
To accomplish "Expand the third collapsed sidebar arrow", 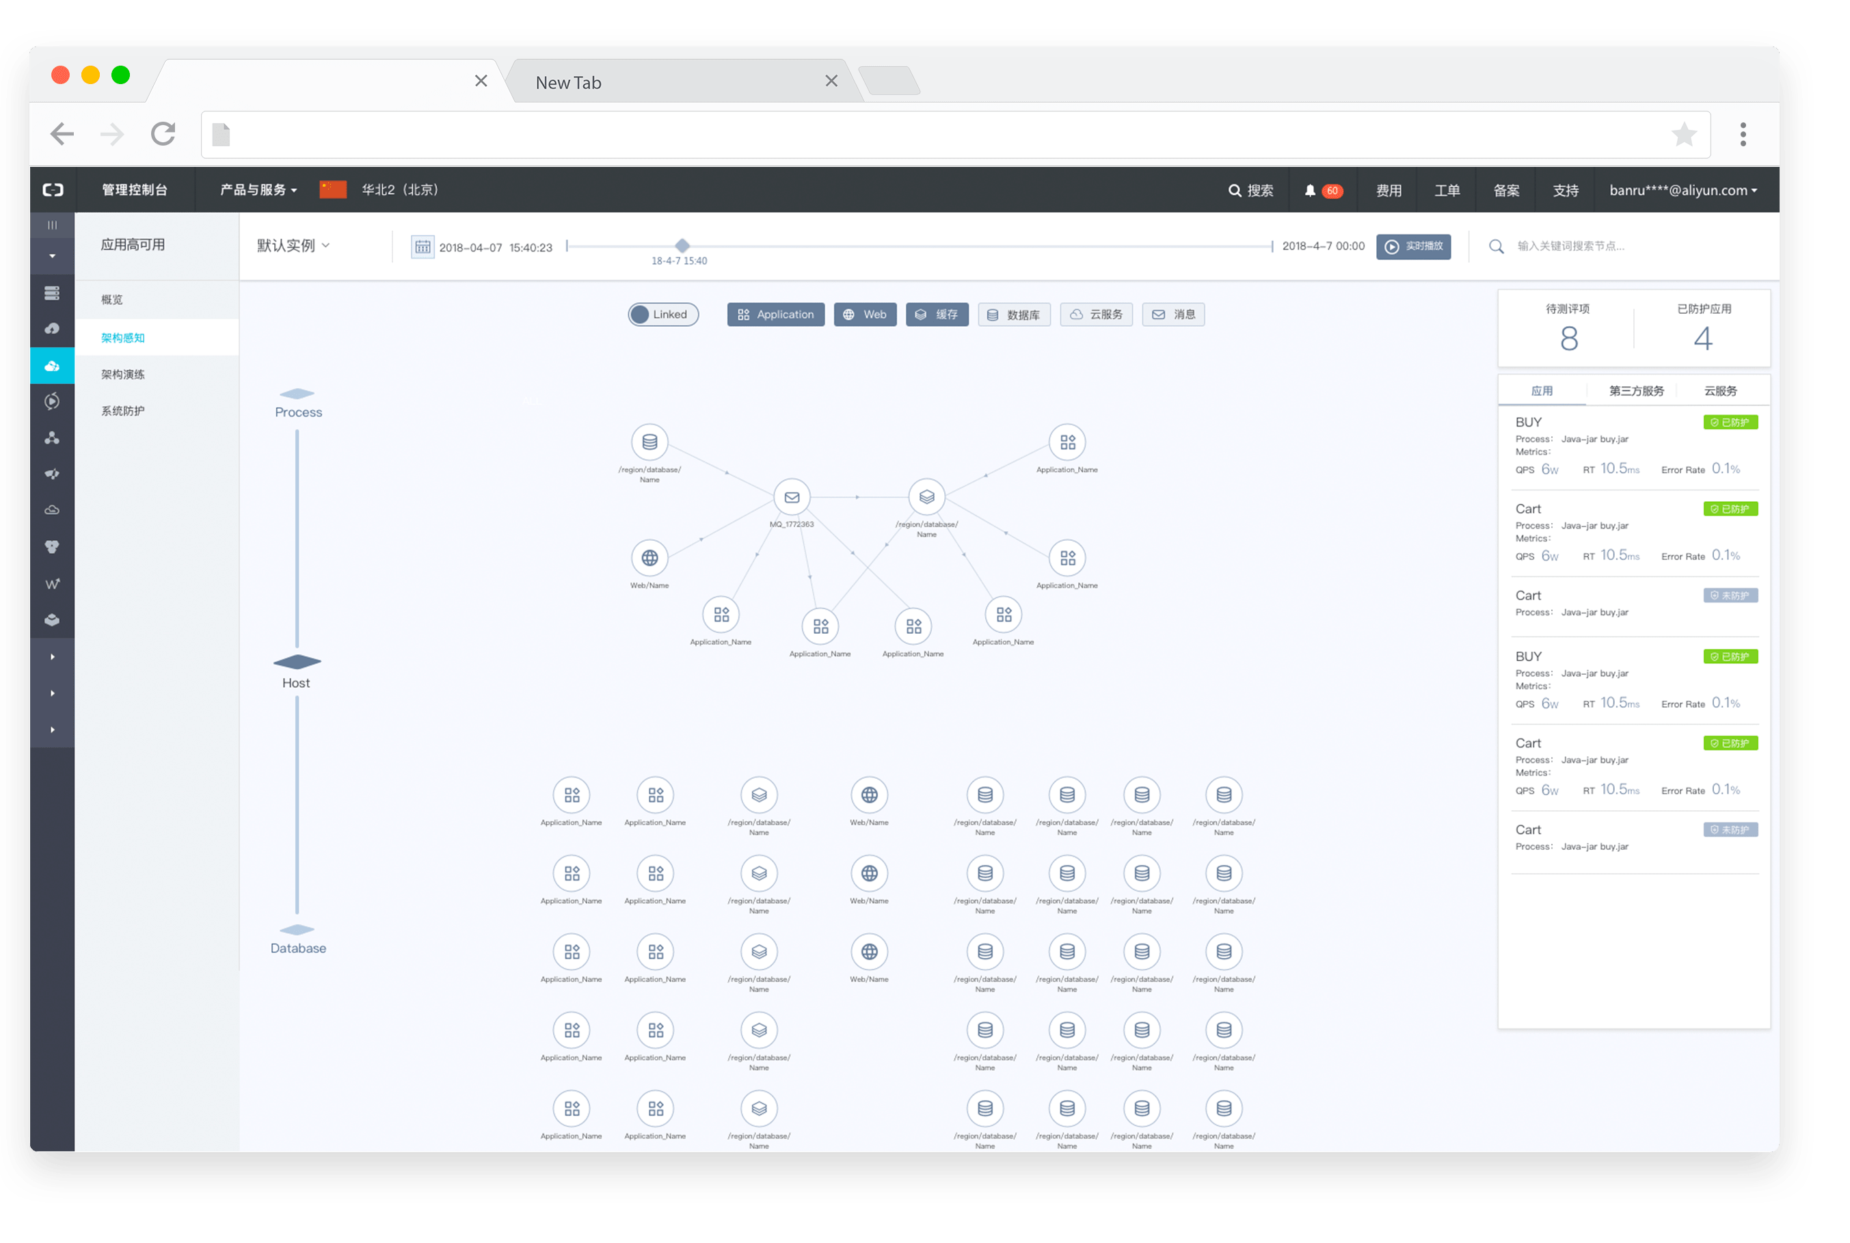I will [53, 730].
